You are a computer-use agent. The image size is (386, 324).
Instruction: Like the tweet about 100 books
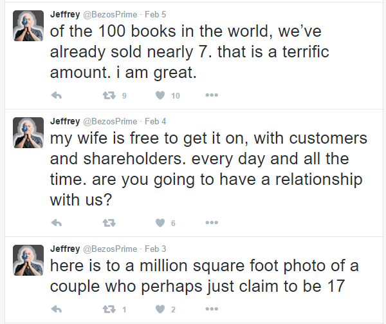[x=160, y=96]
